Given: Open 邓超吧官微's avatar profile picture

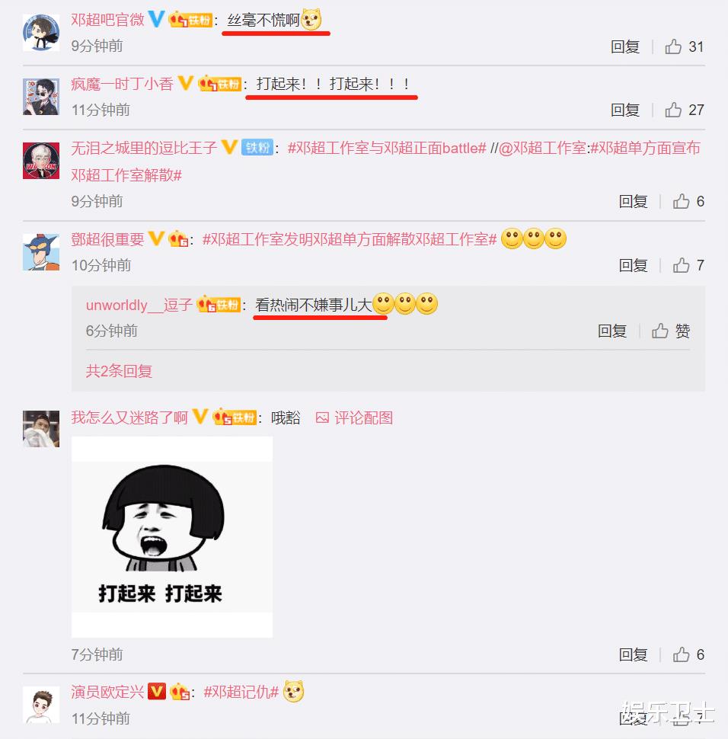Looking at the screenshot, I should pos(41,33).
